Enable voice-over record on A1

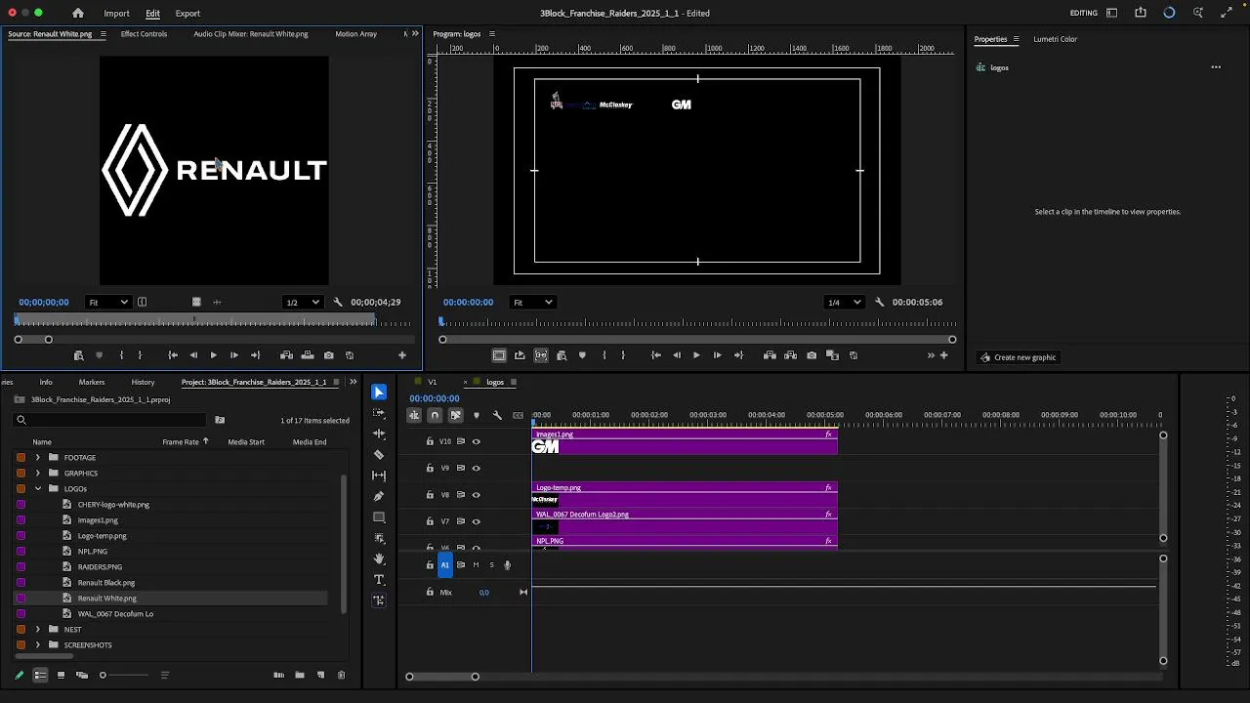point(507,565)
